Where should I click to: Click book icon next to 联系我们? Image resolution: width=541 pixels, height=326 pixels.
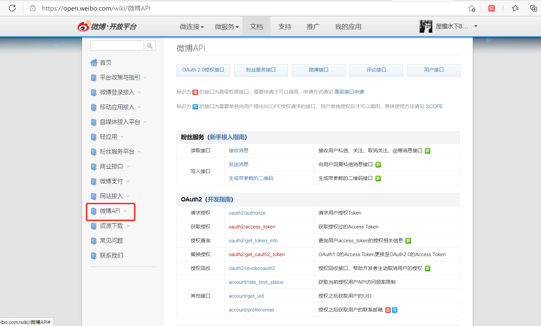[x=94, y=255]
